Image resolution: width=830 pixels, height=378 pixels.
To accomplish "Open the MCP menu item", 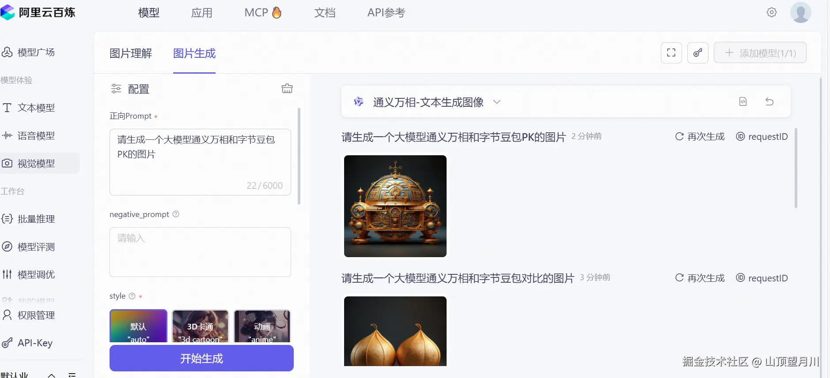I will 263,12.
